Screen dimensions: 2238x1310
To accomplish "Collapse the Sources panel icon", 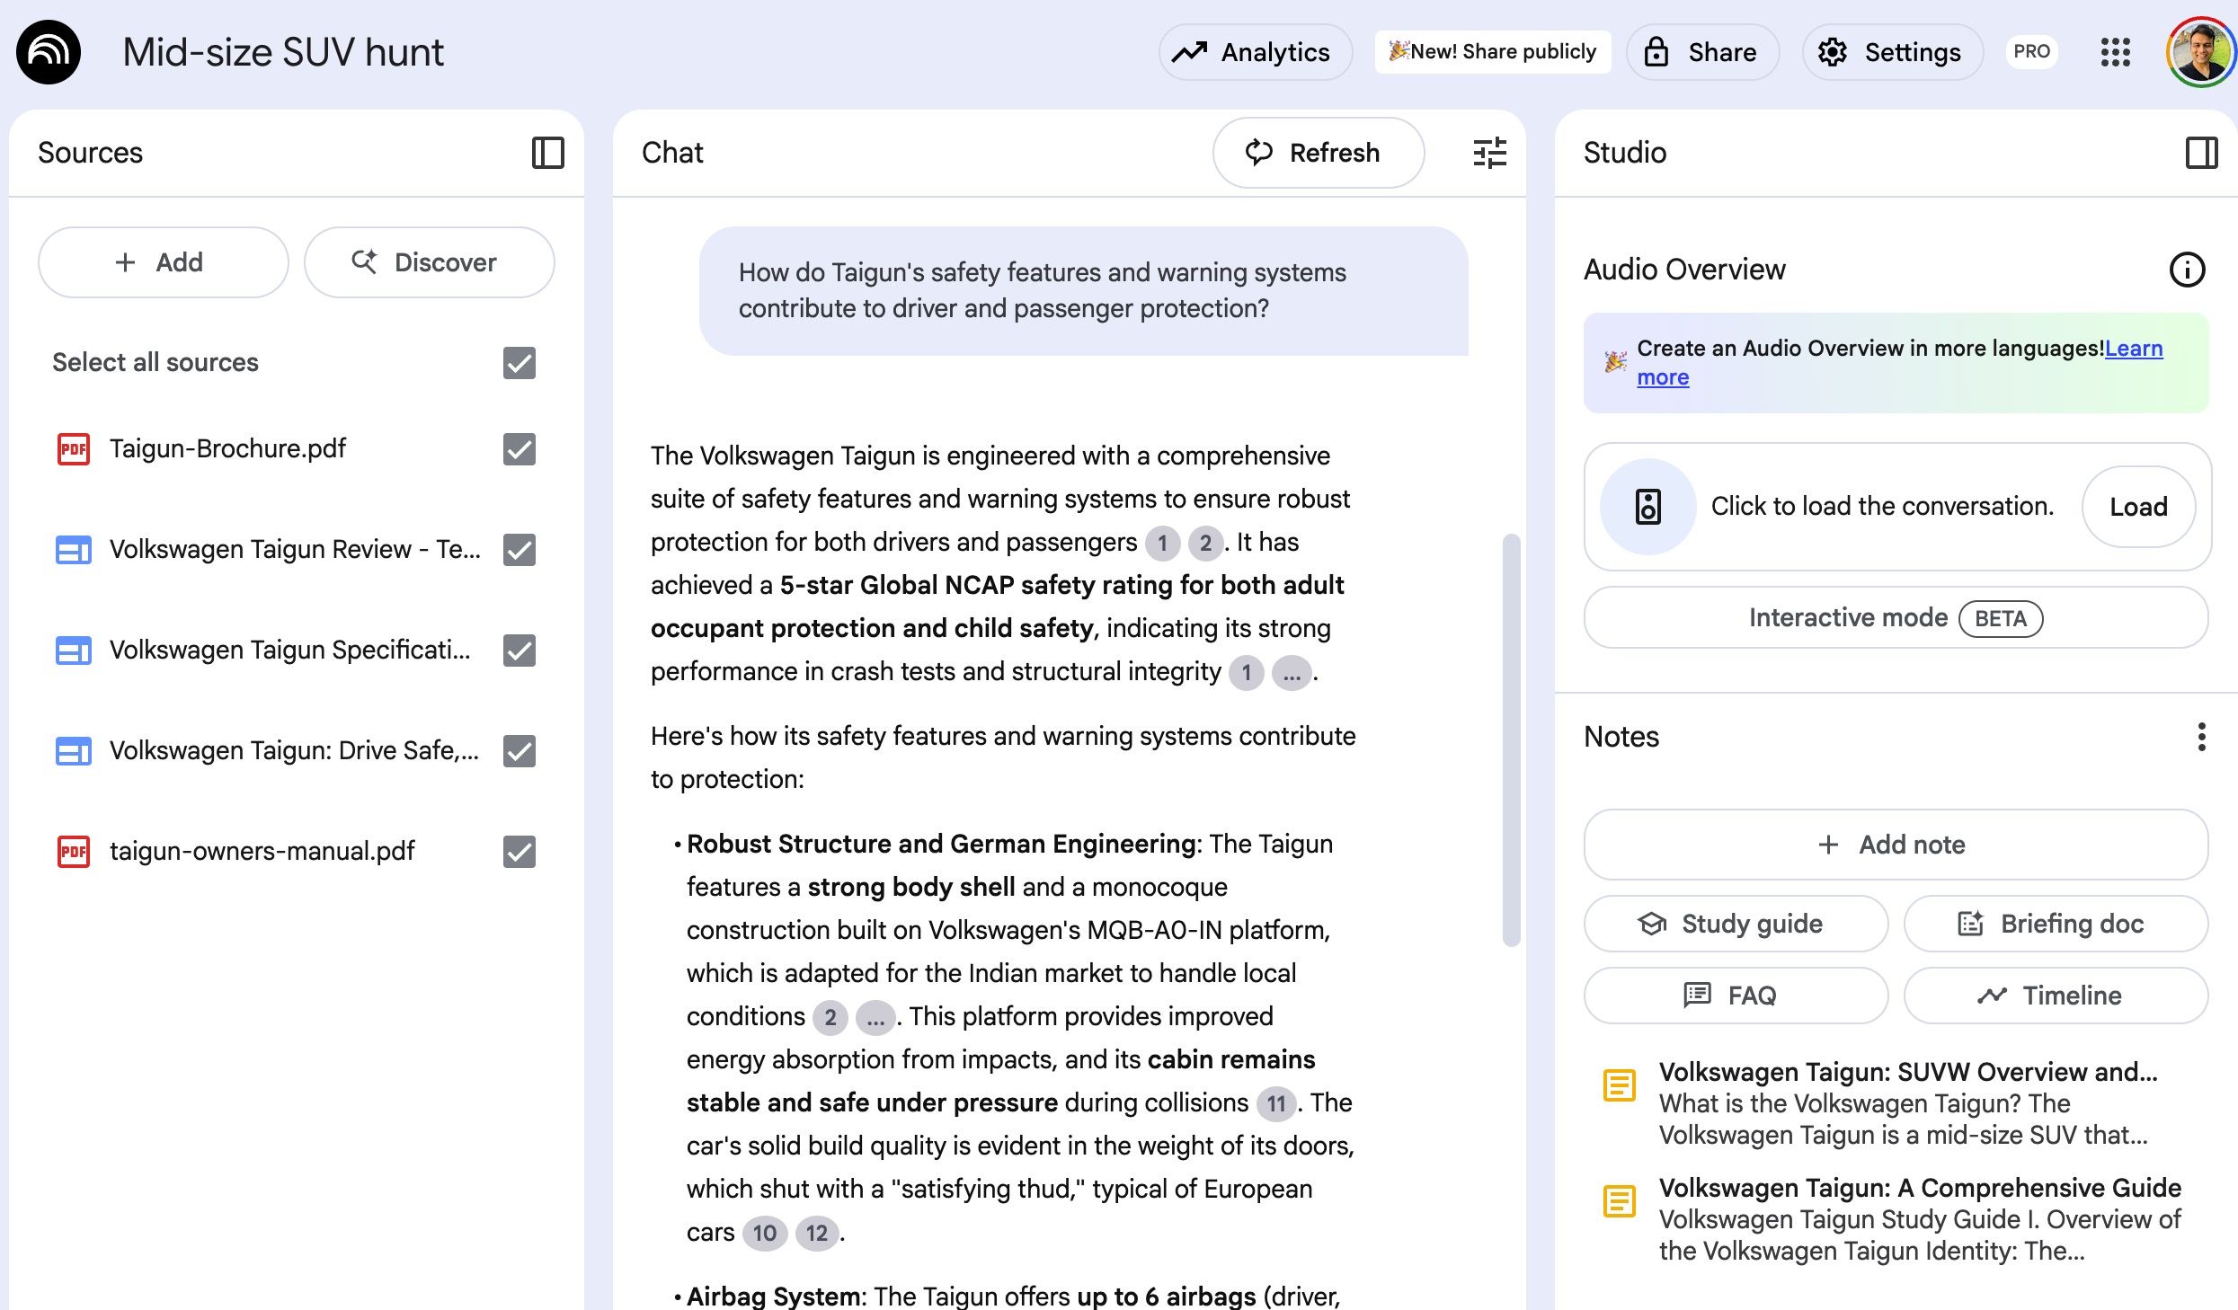I will pos(547,153).
